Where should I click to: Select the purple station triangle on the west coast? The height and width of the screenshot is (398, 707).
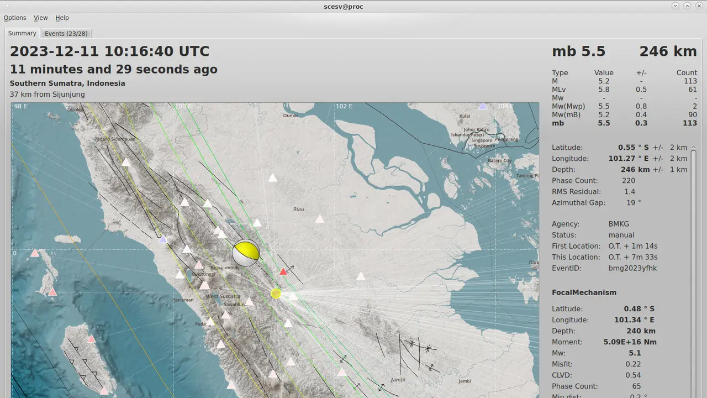click(163, 240)
